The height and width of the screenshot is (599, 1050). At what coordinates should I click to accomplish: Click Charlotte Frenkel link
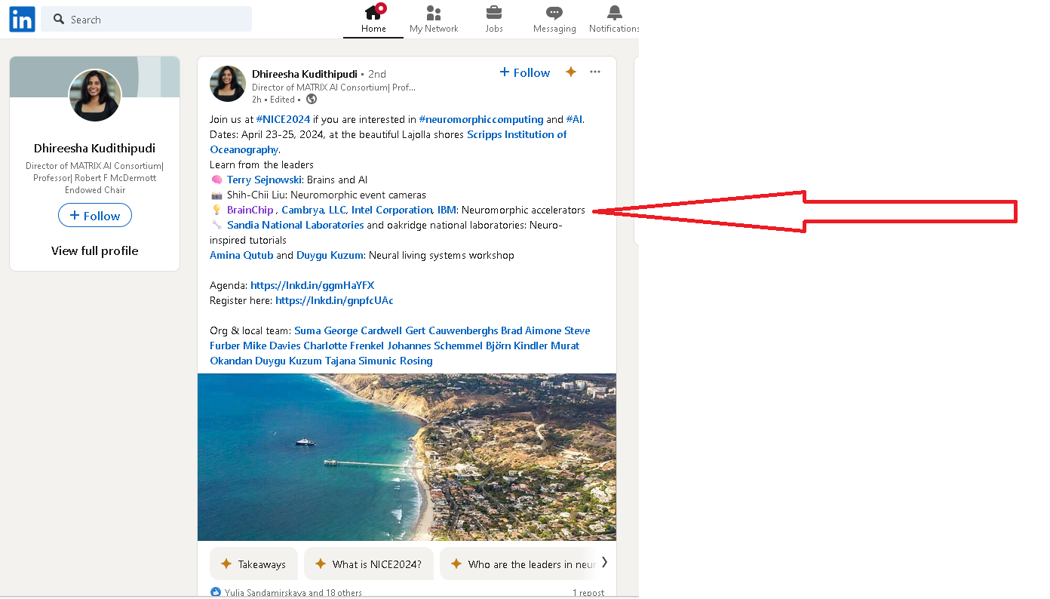pyautogui.click(x=344, y=346)
